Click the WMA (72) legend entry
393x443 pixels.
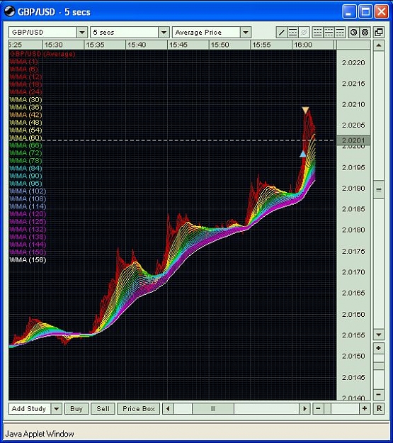(x=25, y=153)
